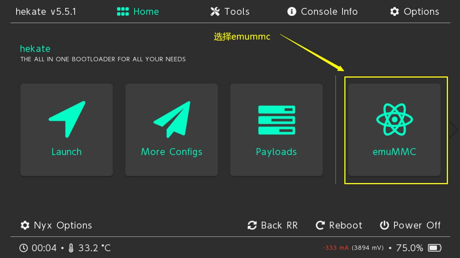Expand next page with right chevron arrow
The height and width of the screenshot is (258, 460).
click(453, 130)
